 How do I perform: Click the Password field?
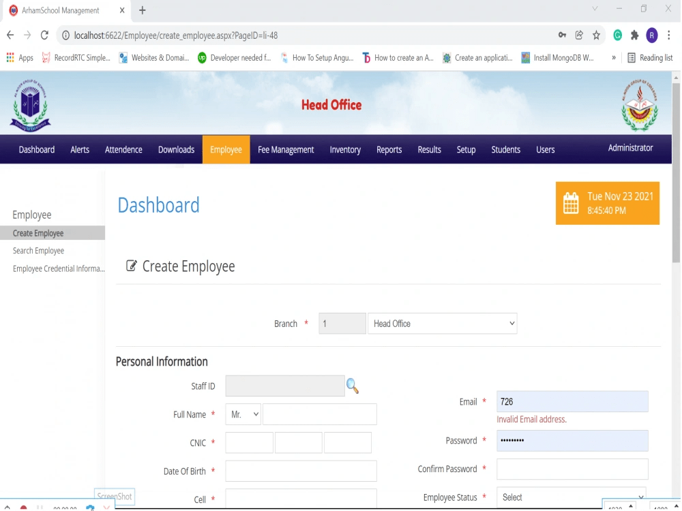[x=572, y=441]
